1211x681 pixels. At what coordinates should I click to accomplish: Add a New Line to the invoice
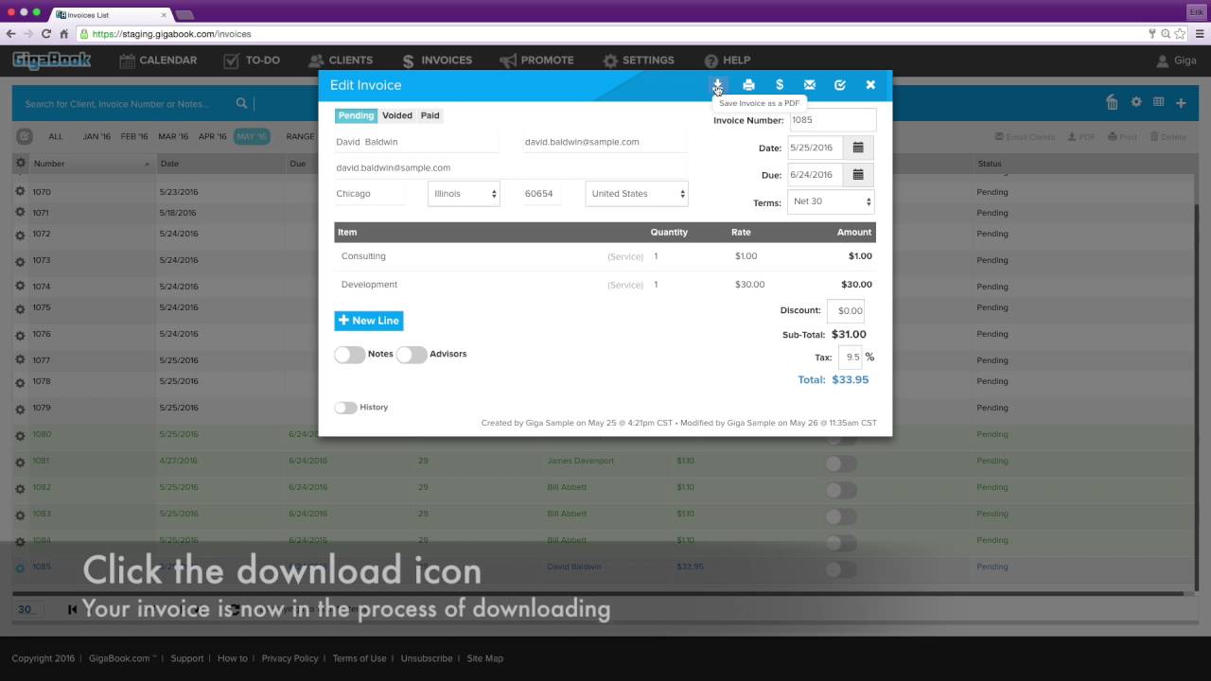coord(369,321)
